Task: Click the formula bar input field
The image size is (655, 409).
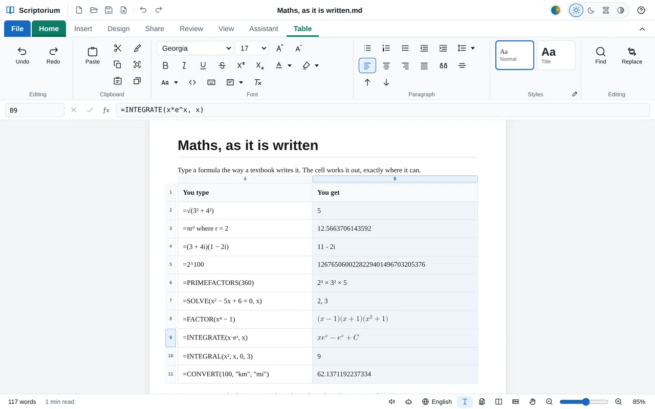Action: click(382, 110)
